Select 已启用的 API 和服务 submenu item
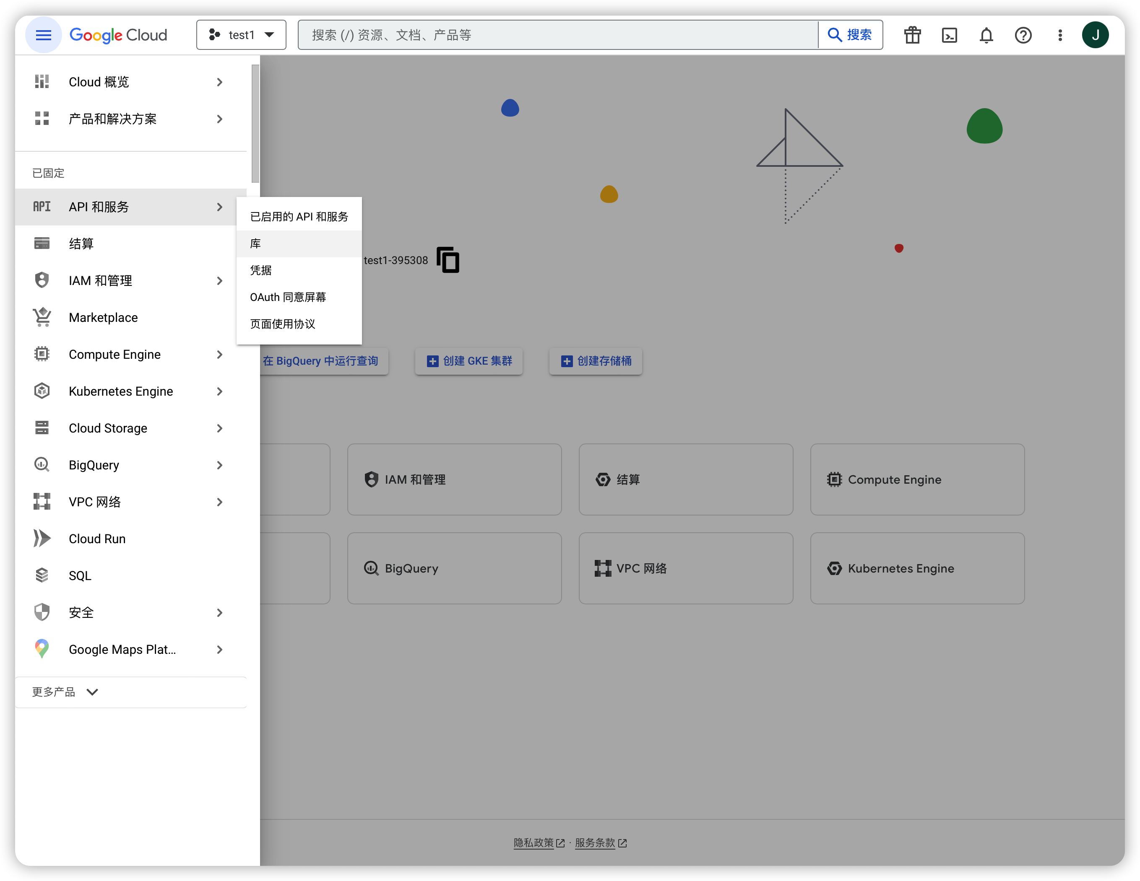 (299, 216)
